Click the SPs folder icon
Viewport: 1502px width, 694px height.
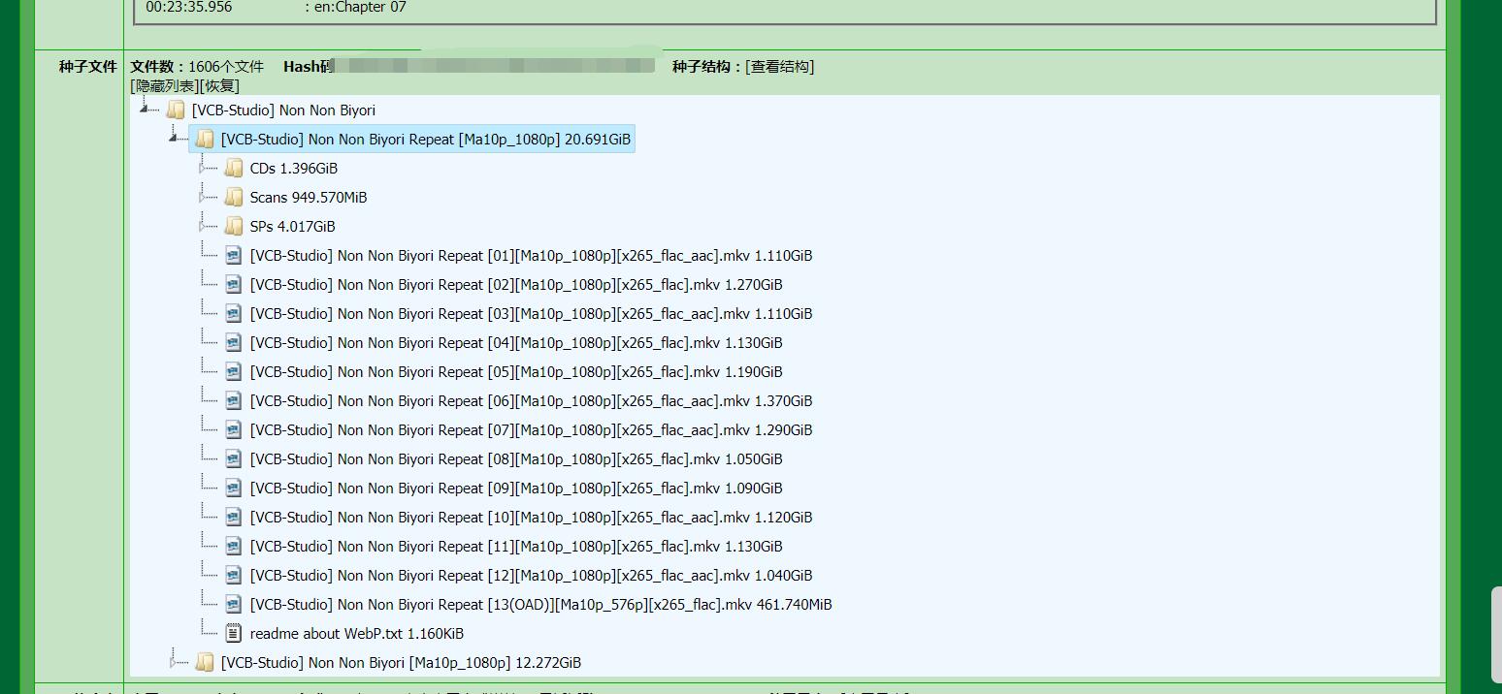234,226
